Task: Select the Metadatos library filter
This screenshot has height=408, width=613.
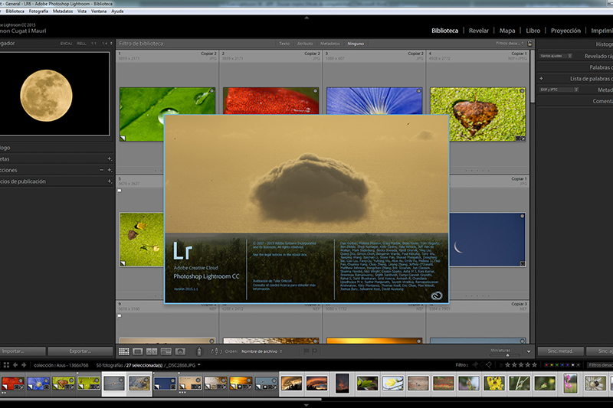Action: [x=330, y=44]
